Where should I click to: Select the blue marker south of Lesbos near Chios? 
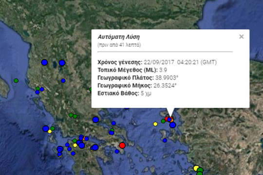click(x=165, y=140)
